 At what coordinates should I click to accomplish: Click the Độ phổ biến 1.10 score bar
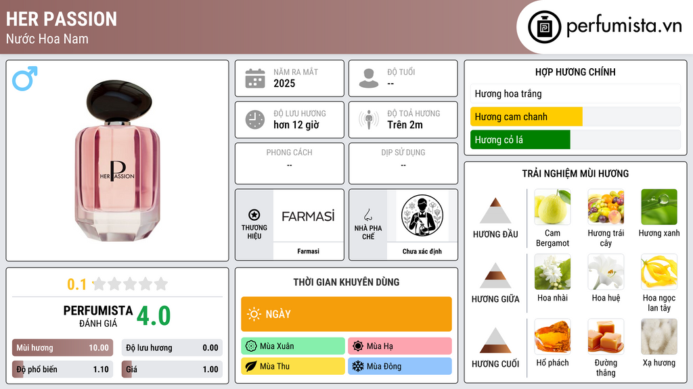[62, 369]
